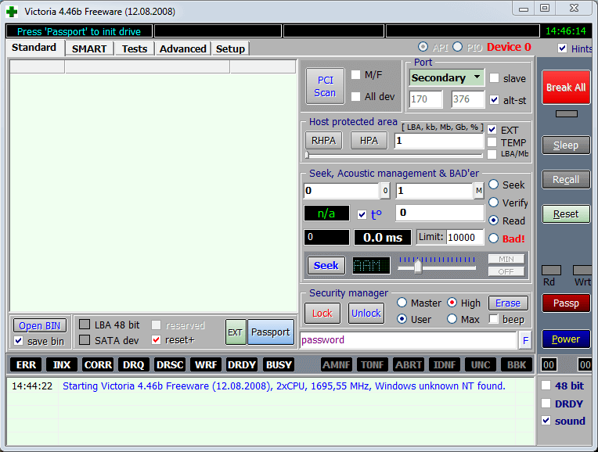Click the green EXT button near Passport
Image resolution: width=598 pixels, height=452 pixels.
point(236,332)
